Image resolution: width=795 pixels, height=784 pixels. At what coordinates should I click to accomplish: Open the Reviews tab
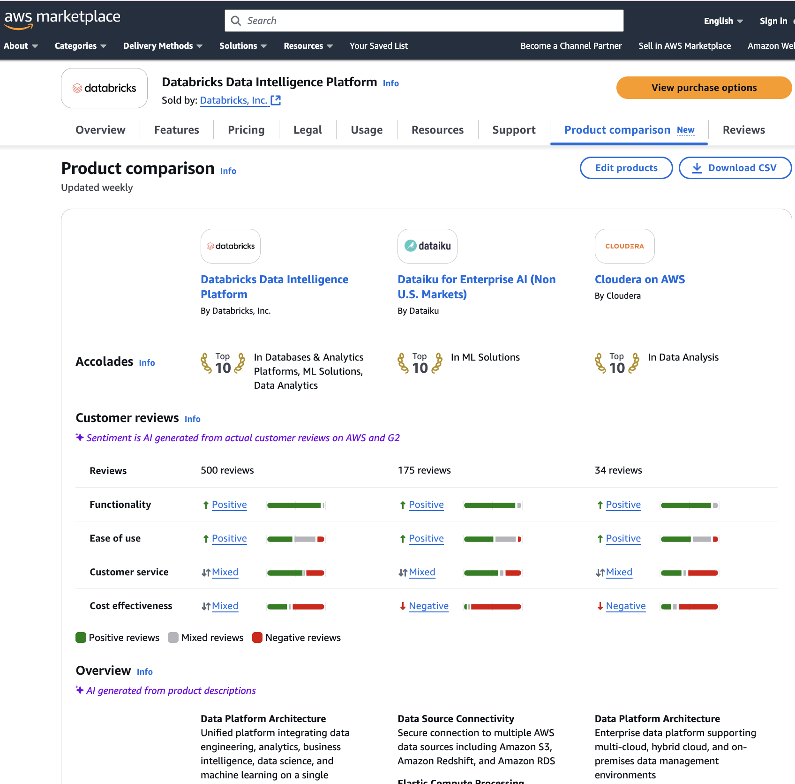click(x=743, y=130)
